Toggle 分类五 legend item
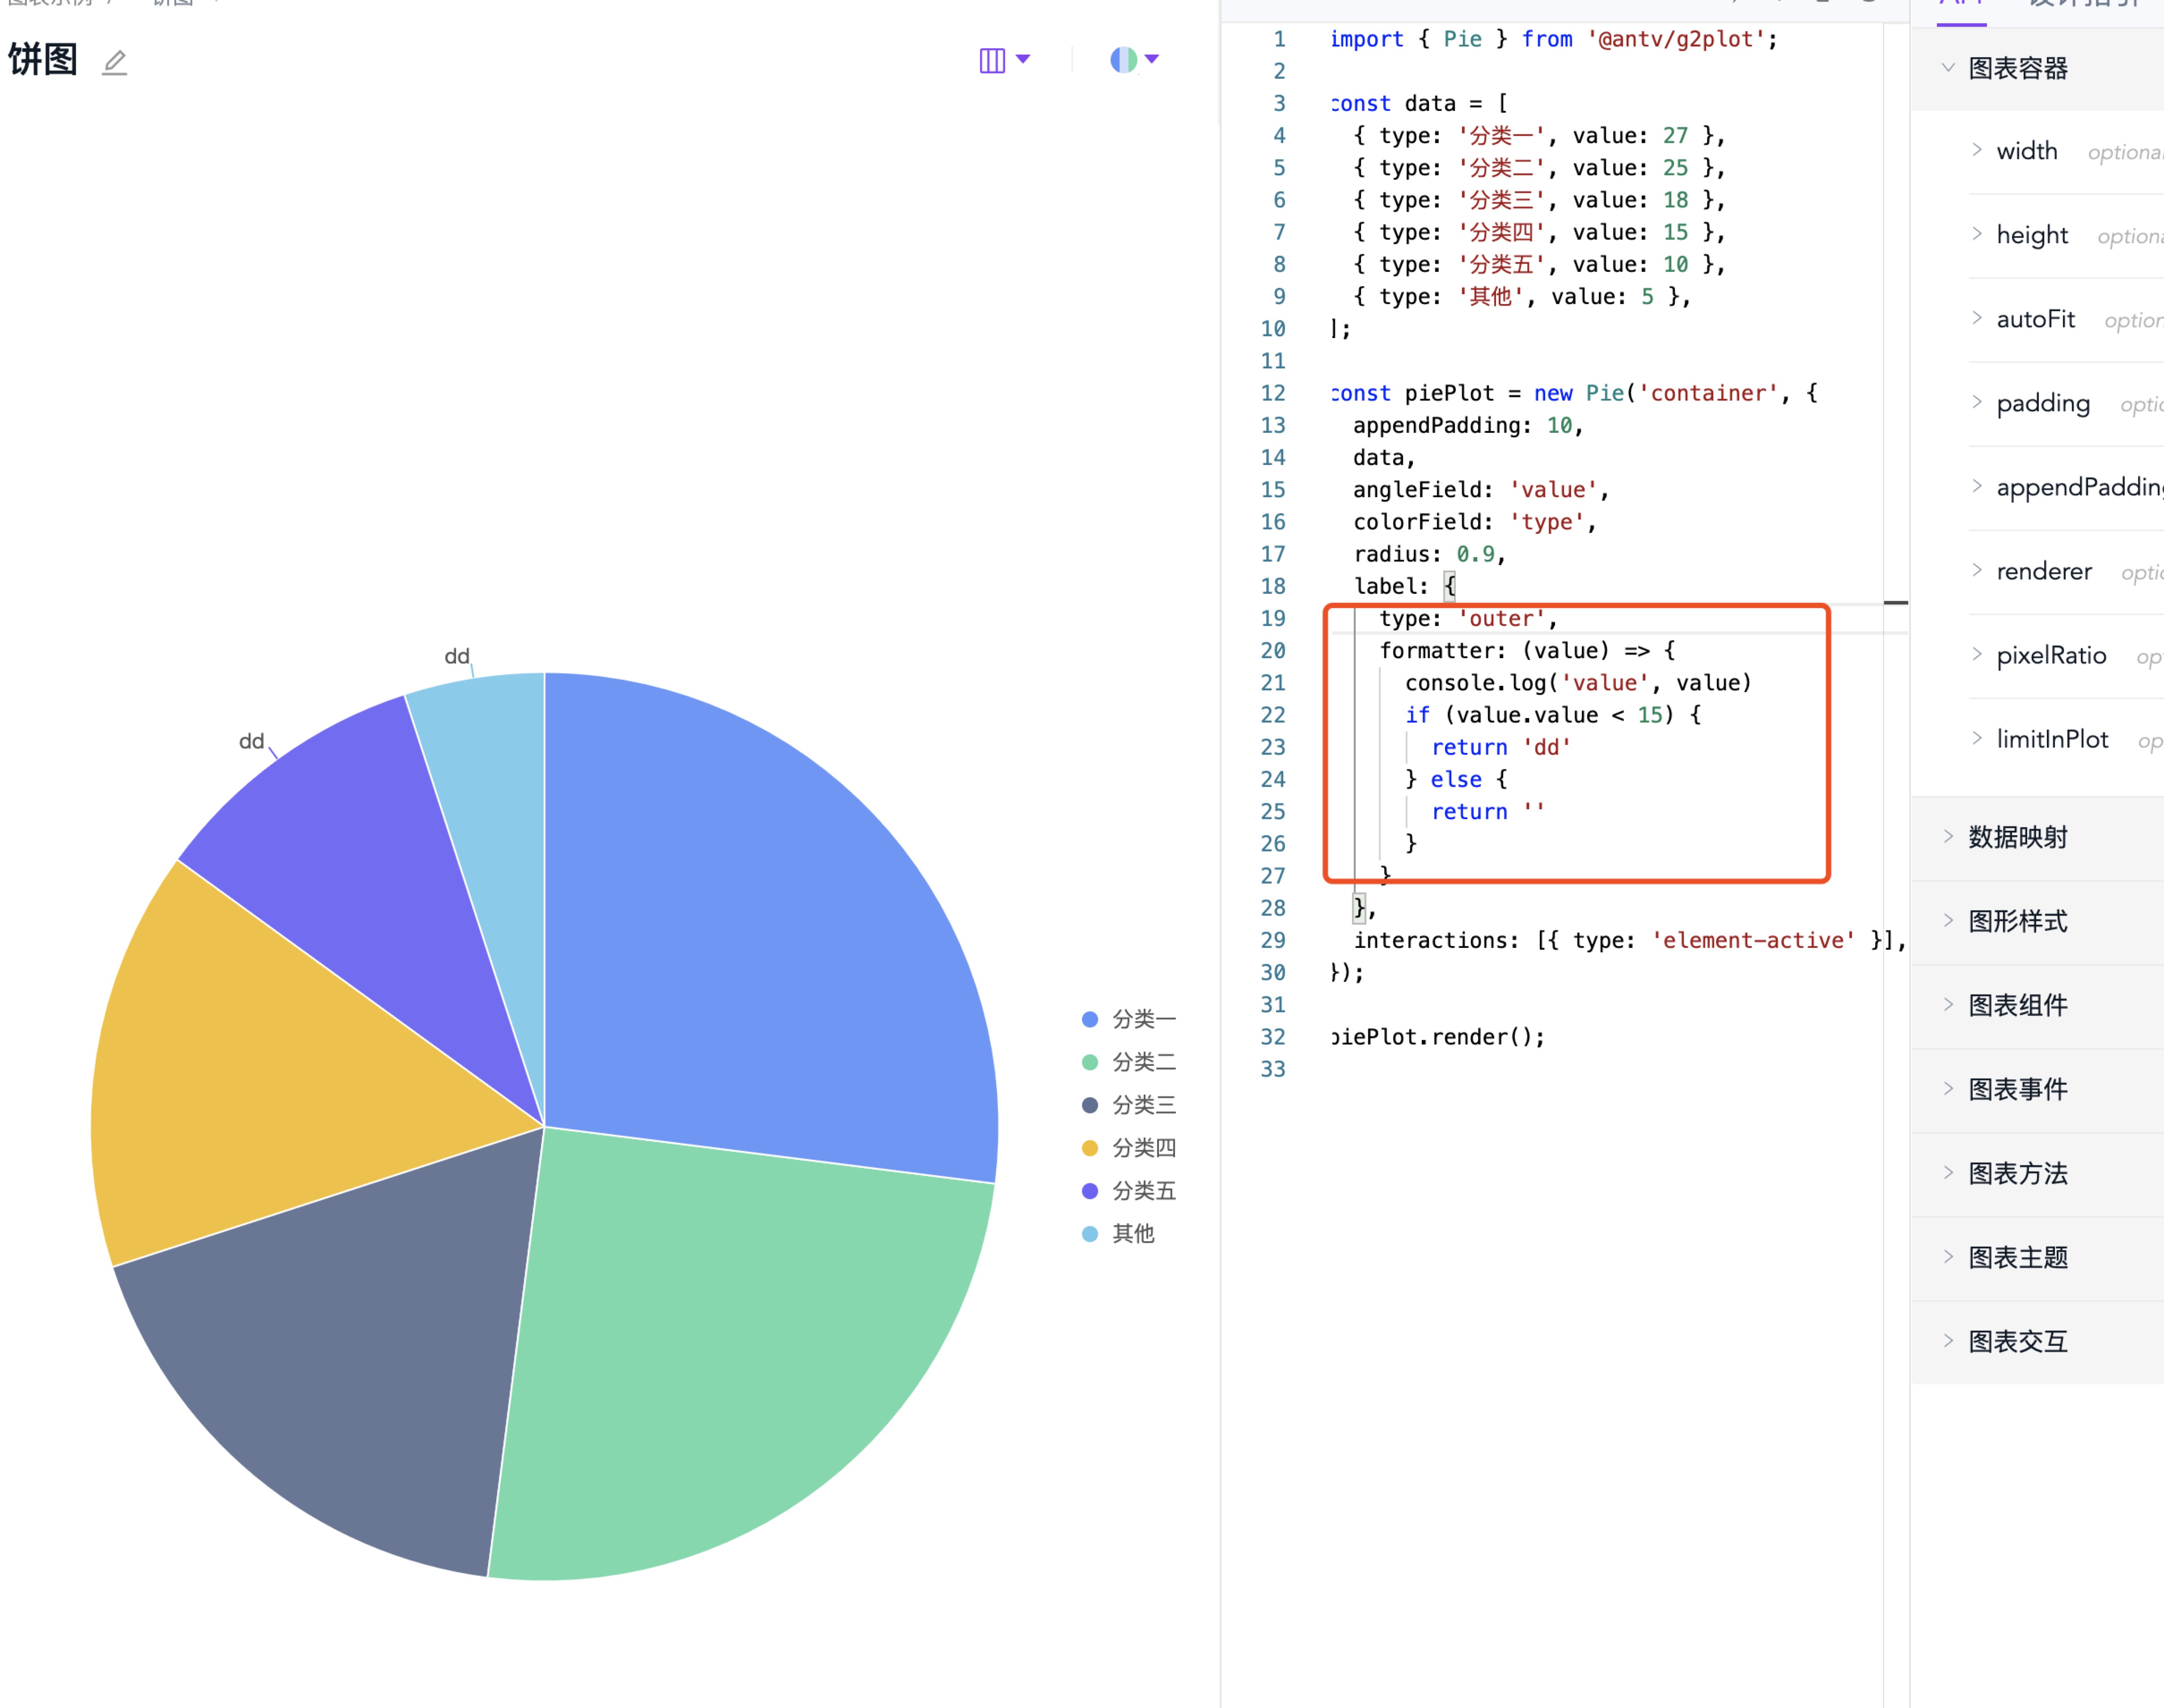 (1129, 1191)
